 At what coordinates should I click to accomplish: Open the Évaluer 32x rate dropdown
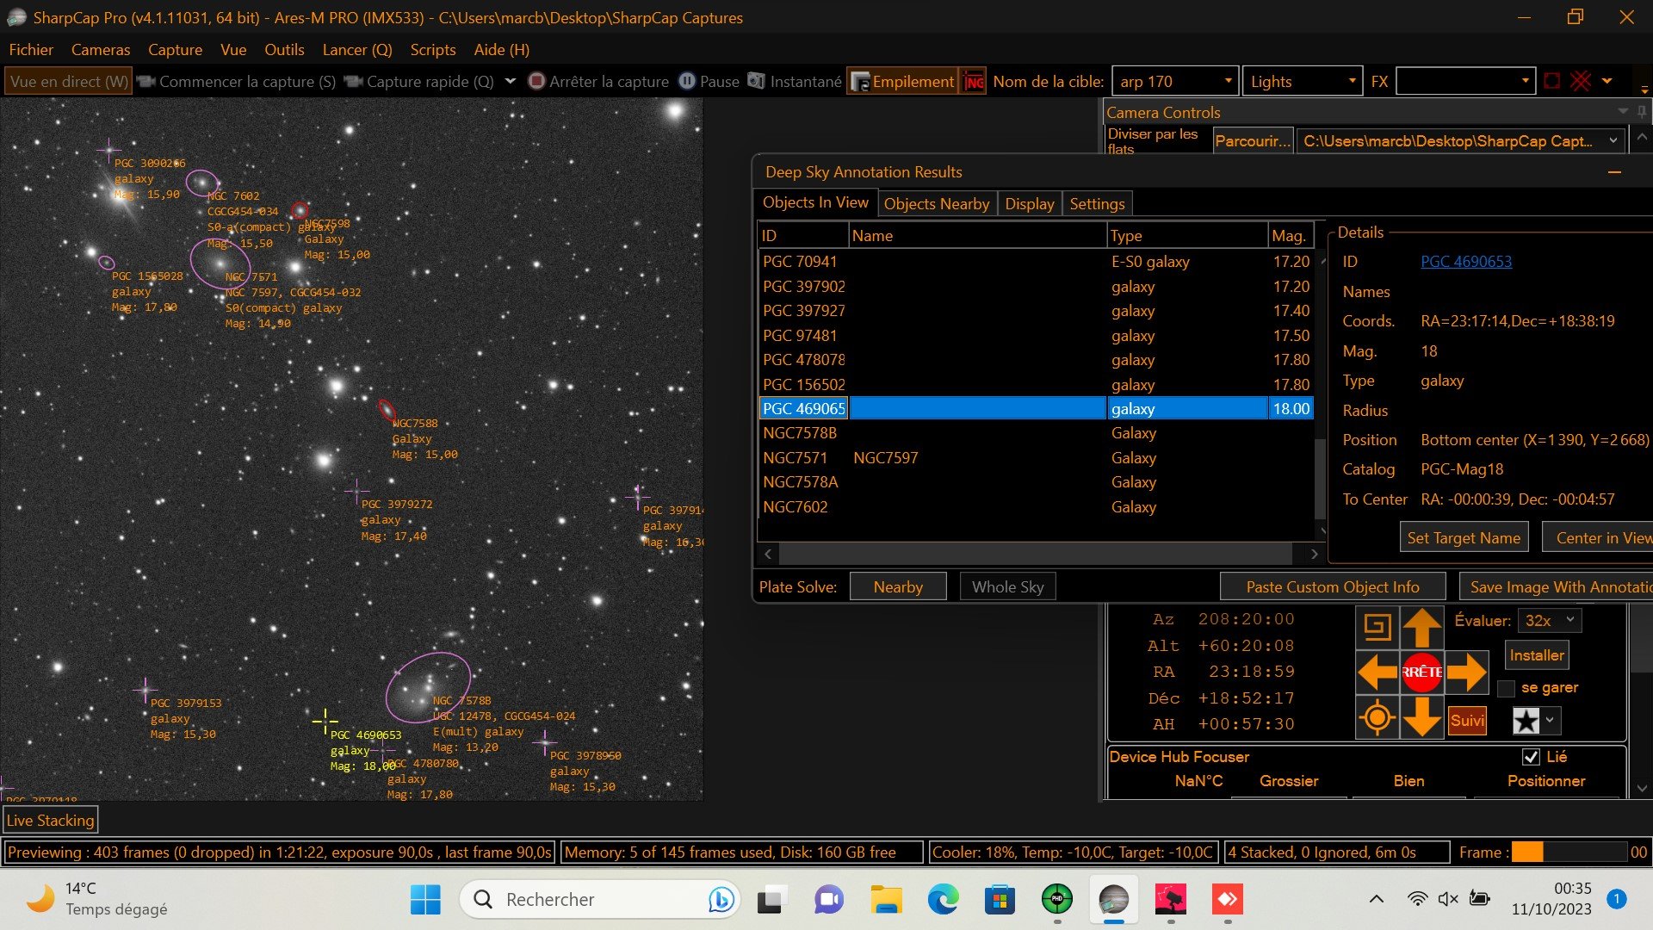[x=1550, y=621]
